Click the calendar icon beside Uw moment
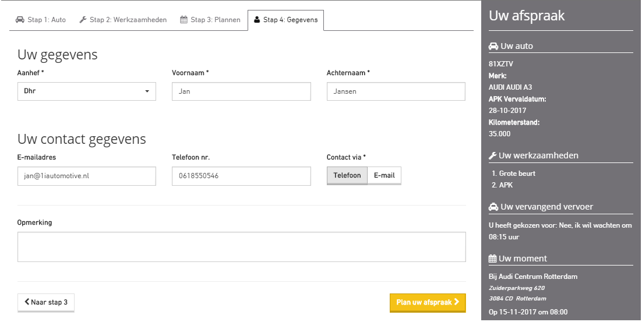Image resolution: width=642 pixels, height=322 pixels. 492,259
